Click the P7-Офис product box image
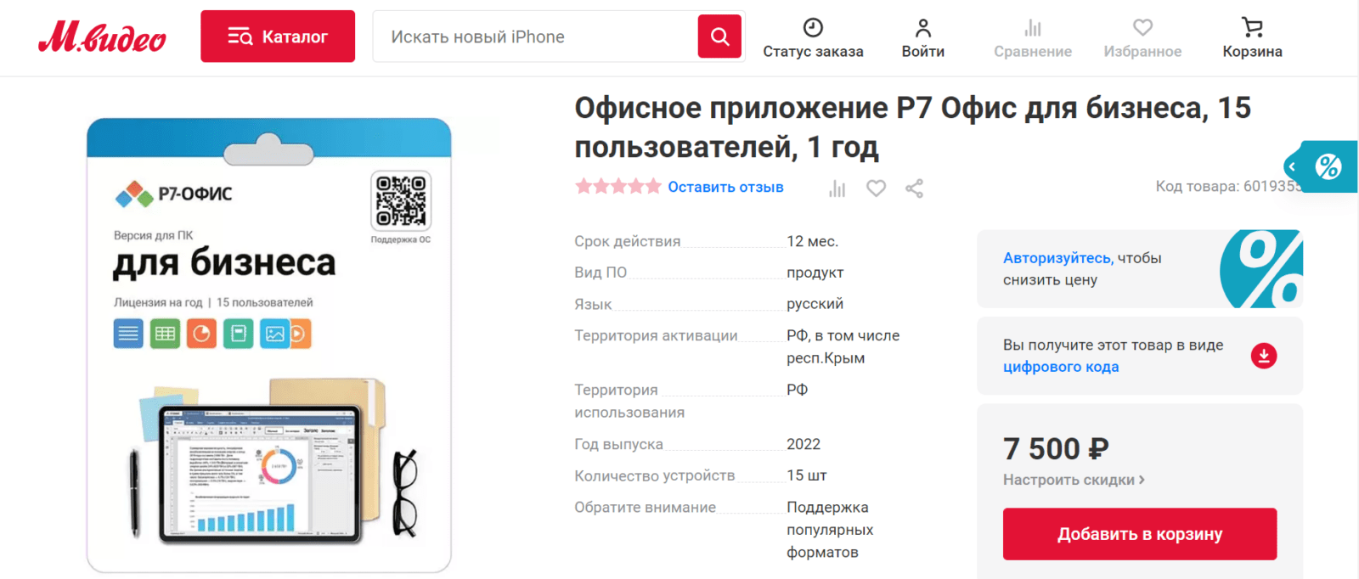The width and height of the screenshot is (1359, 579). click(268, 345)
